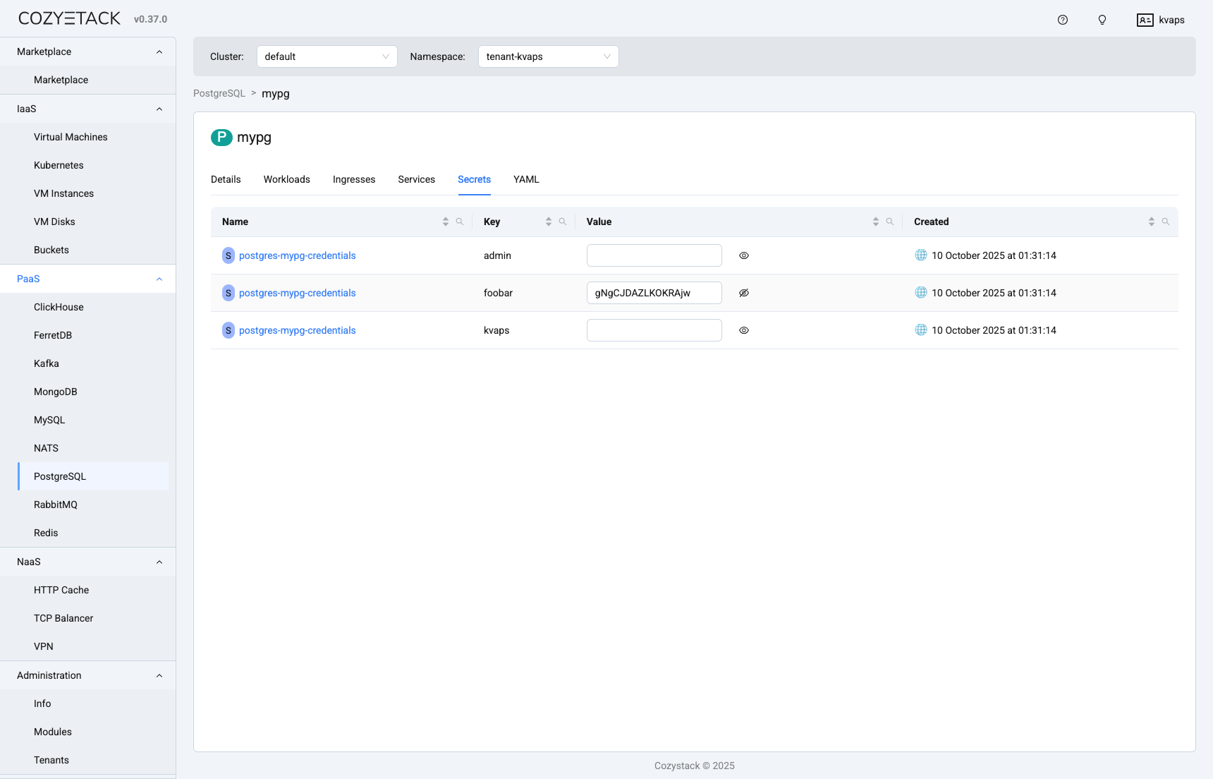Viewport: 1213px width, 779px height.
Task: Reveal the admin secret value
Action: [743, 255]
